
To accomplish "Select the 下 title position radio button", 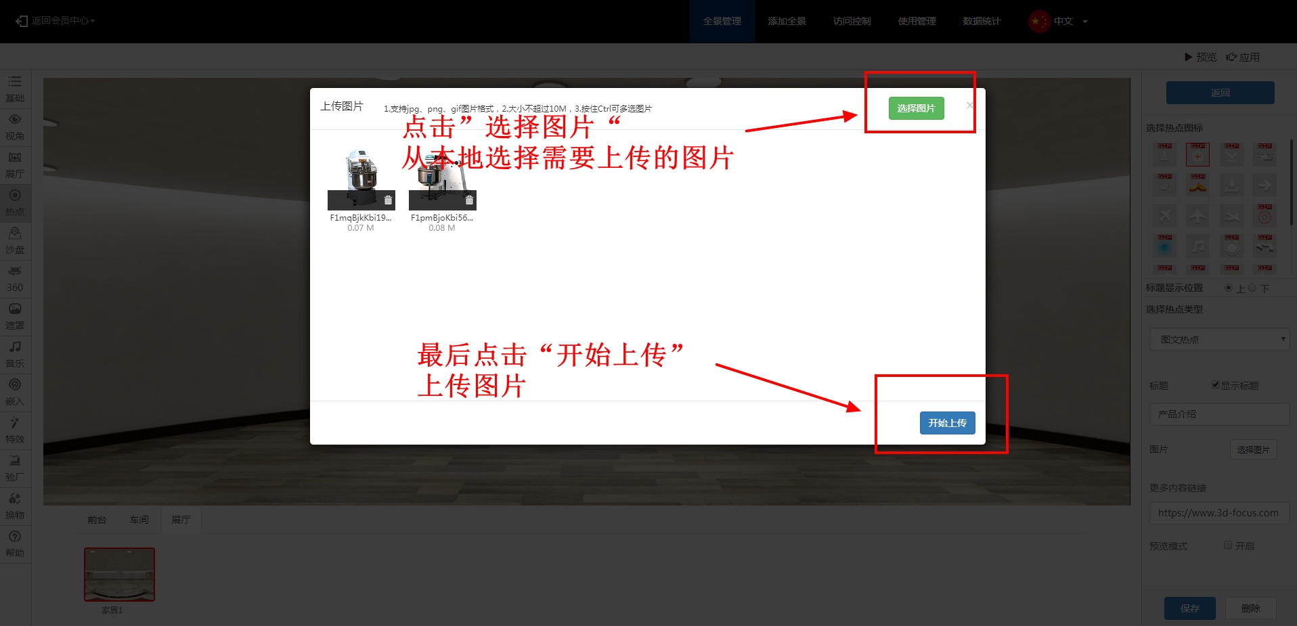I will [1252, 288].
